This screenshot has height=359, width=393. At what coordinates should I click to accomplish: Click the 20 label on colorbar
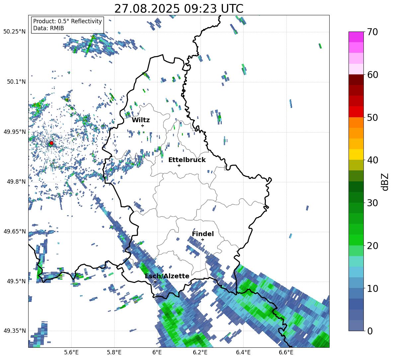coord(372,246)
